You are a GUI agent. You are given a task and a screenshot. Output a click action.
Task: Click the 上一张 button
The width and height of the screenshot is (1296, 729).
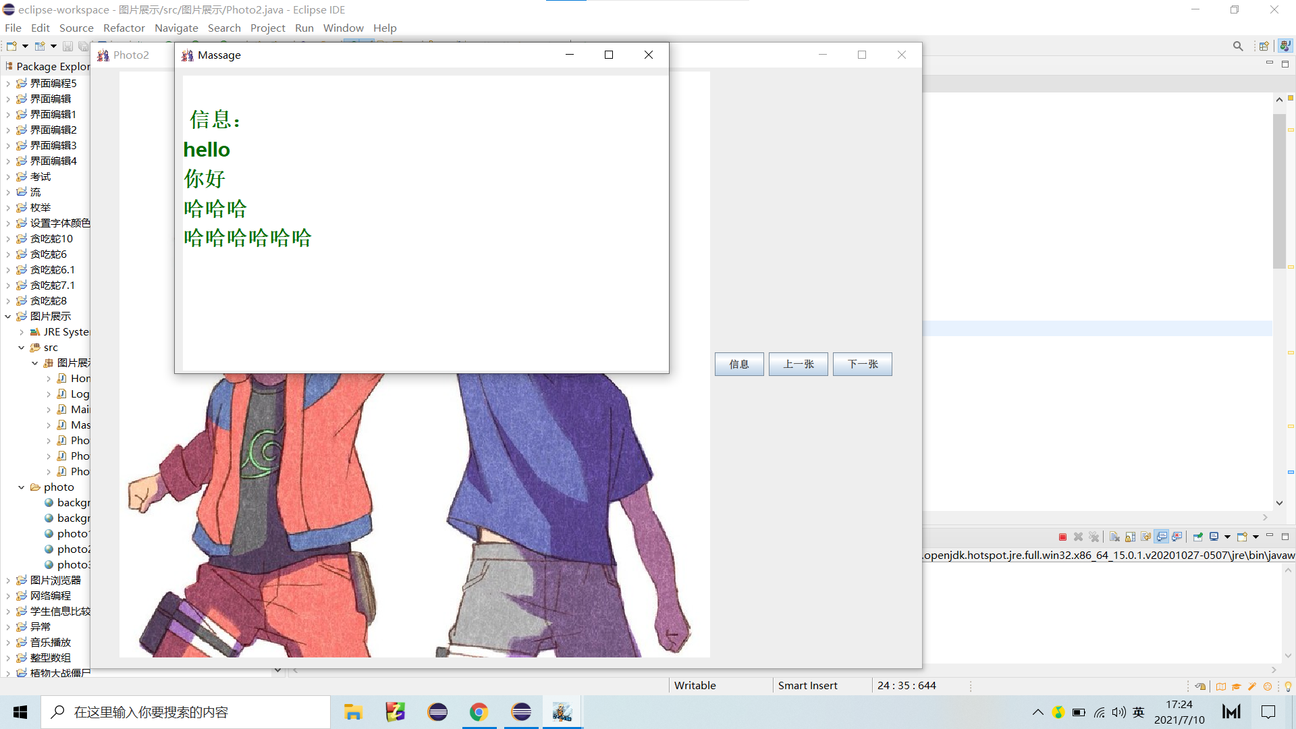point(798,364)
